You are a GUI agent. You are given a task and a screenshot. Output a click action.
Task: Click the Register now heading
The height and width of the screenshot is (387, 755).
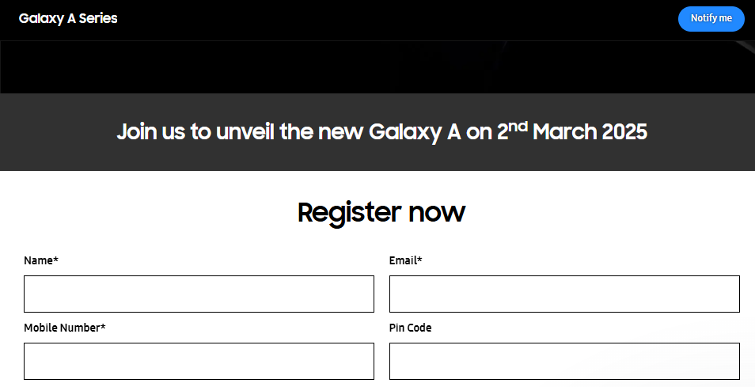(381, 212)
